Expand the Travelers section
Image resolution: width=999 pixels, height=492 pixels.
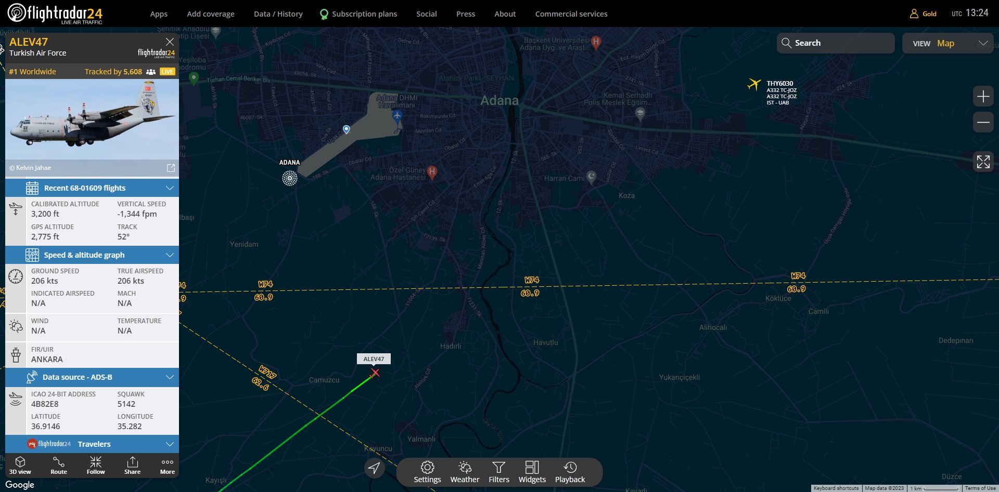pos(92,444)
